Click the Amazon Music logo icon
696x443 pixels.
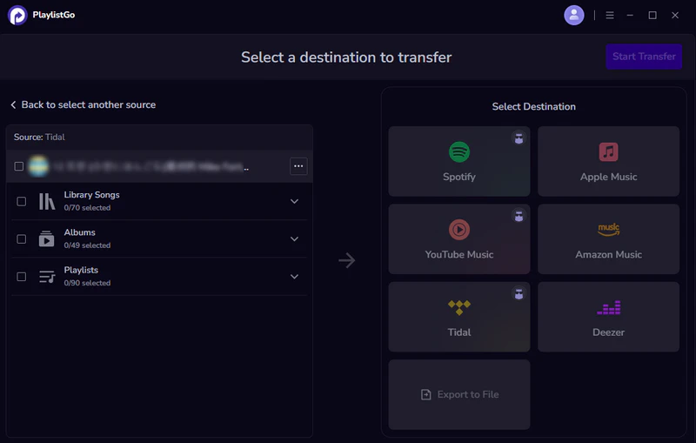pyautogui.click(x=608, y=230)
